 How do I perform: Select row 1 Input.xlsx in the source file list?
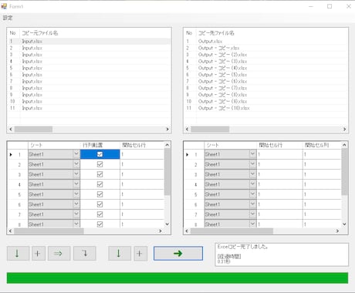89,41
